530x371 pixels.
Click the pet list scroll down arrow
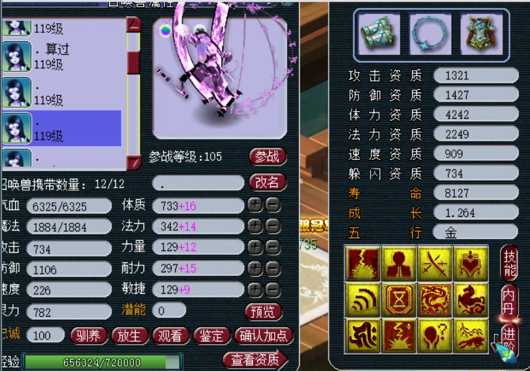(x=134, y=163)
